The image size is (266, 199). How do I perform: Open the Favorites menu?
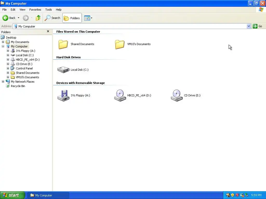35,10
